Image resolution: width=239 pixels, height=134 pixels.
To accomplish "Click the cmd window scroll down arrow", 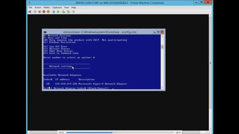I will (162, 88).
